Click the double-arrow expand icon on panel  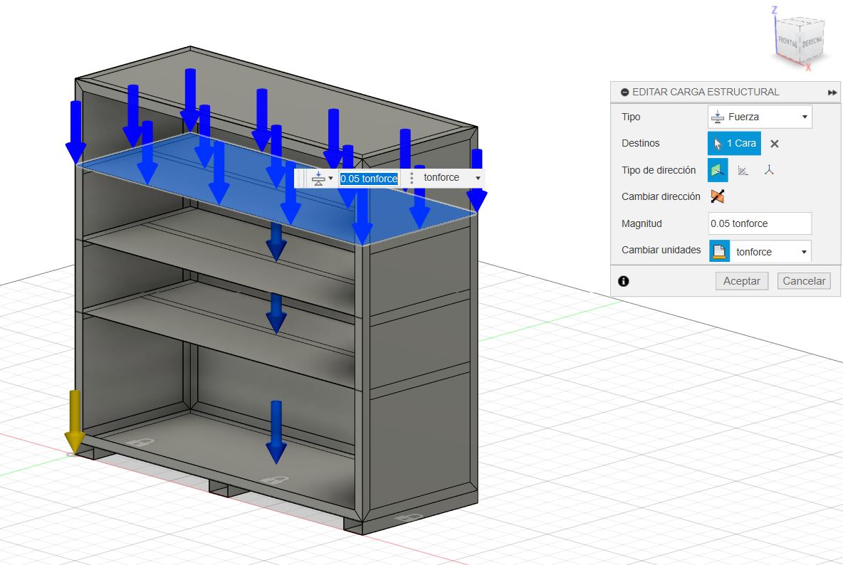pyautogui.click(x=832, y=93)
